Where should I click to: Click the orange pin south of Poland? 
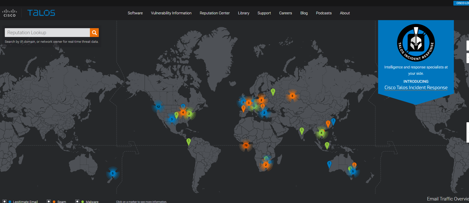point(262,106)
